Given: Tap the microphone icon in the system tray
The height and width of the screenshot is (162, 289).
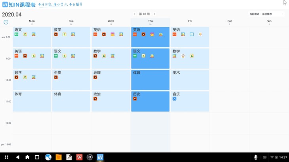Looking at the screenshot, I should coord(256,157).
